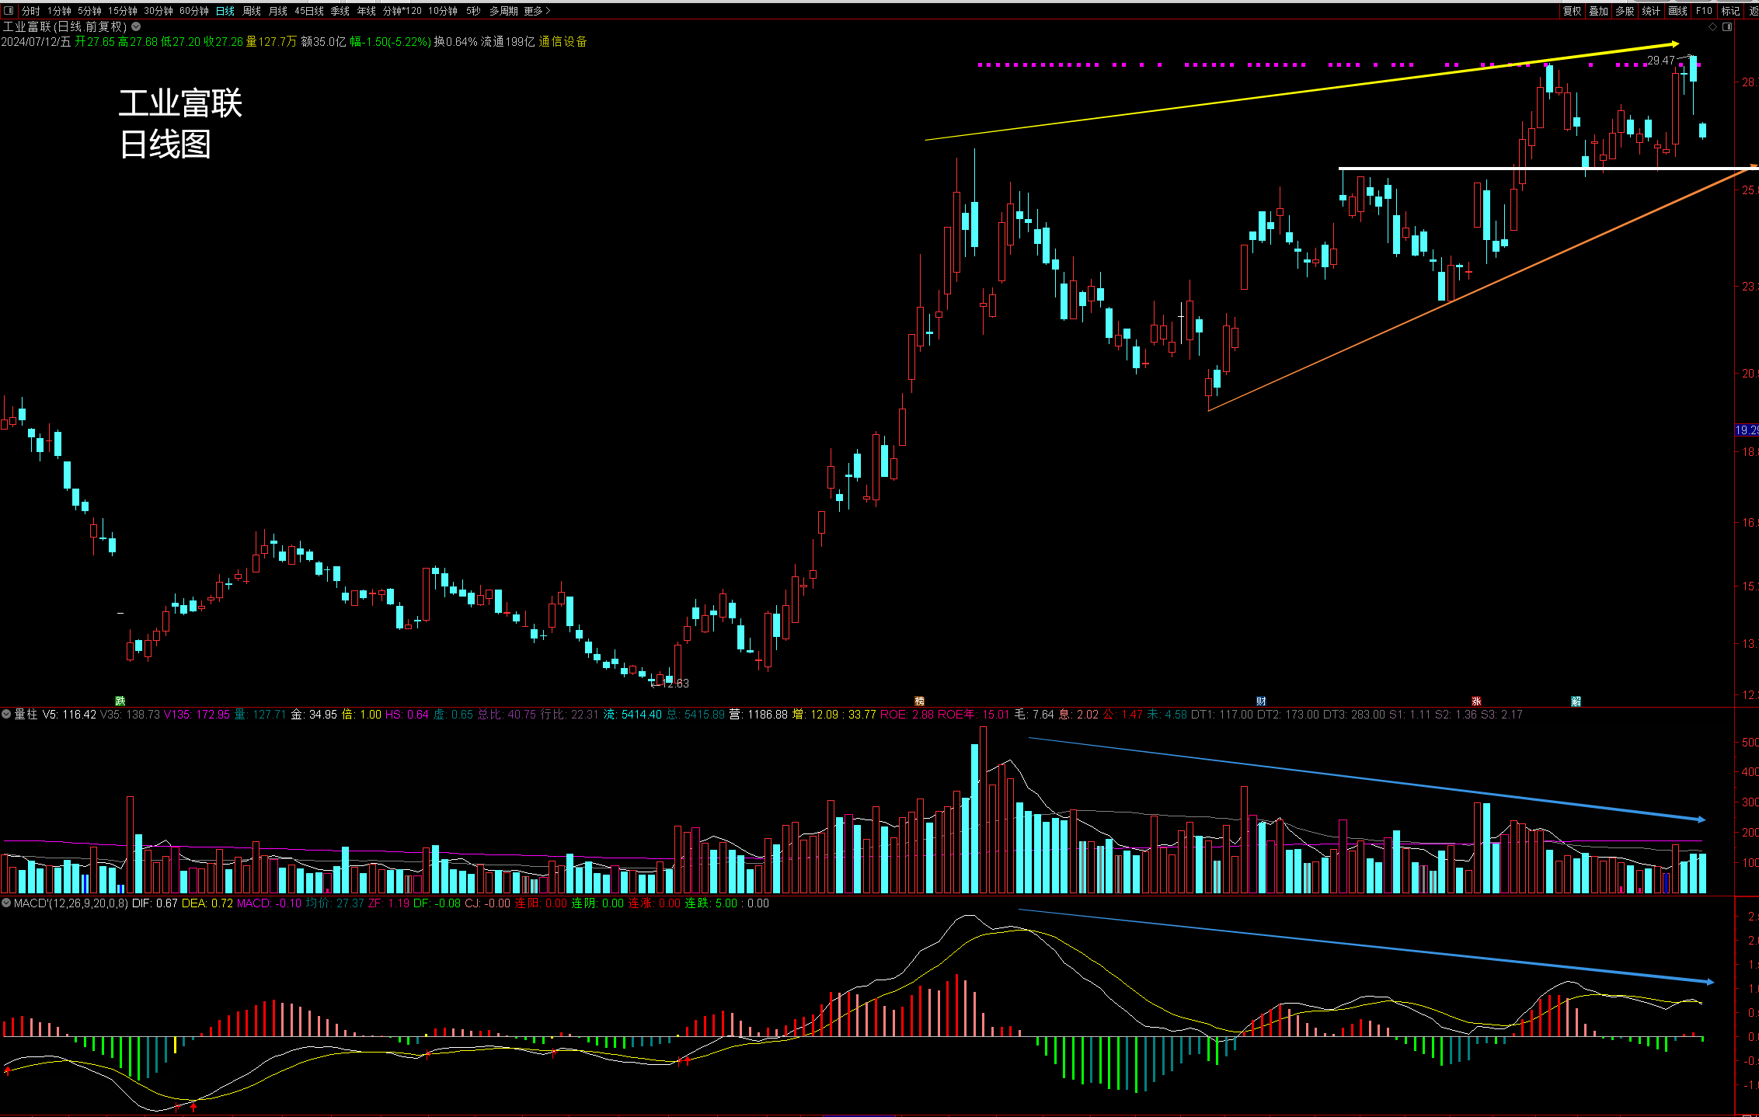Toggle the right side panel icon
Image resolution: width=1759 pixels, height=1117 pixels.
point(1727,27)
